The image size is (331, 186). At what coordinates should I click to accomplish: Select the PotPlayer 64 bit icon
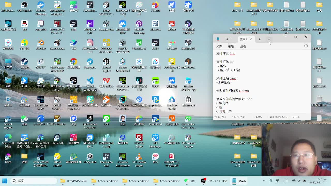(x=172, y=65)
